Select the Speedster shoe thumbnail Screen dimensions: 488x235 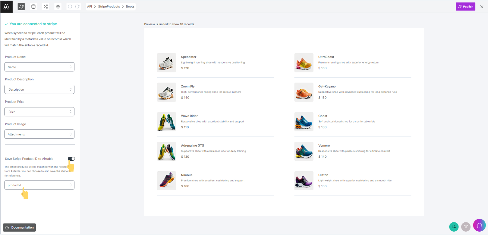166,63
